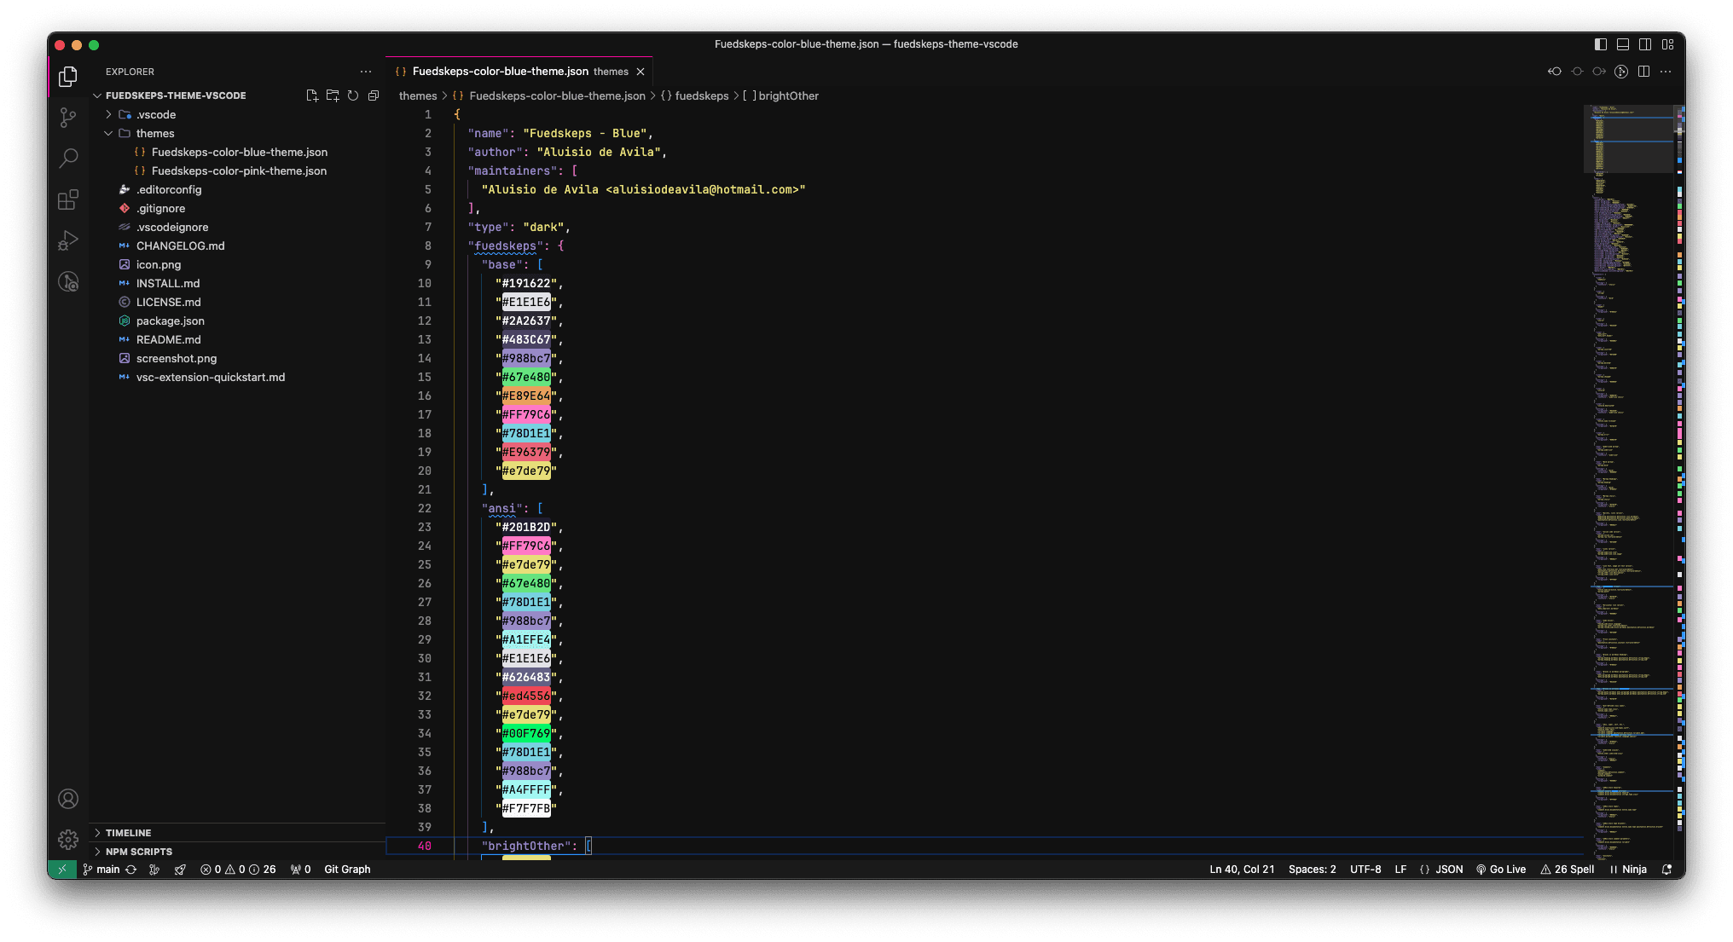Open explorer Views and More Actions ellipsis
Screen dimensions: 1733x942
click(366, 72)
